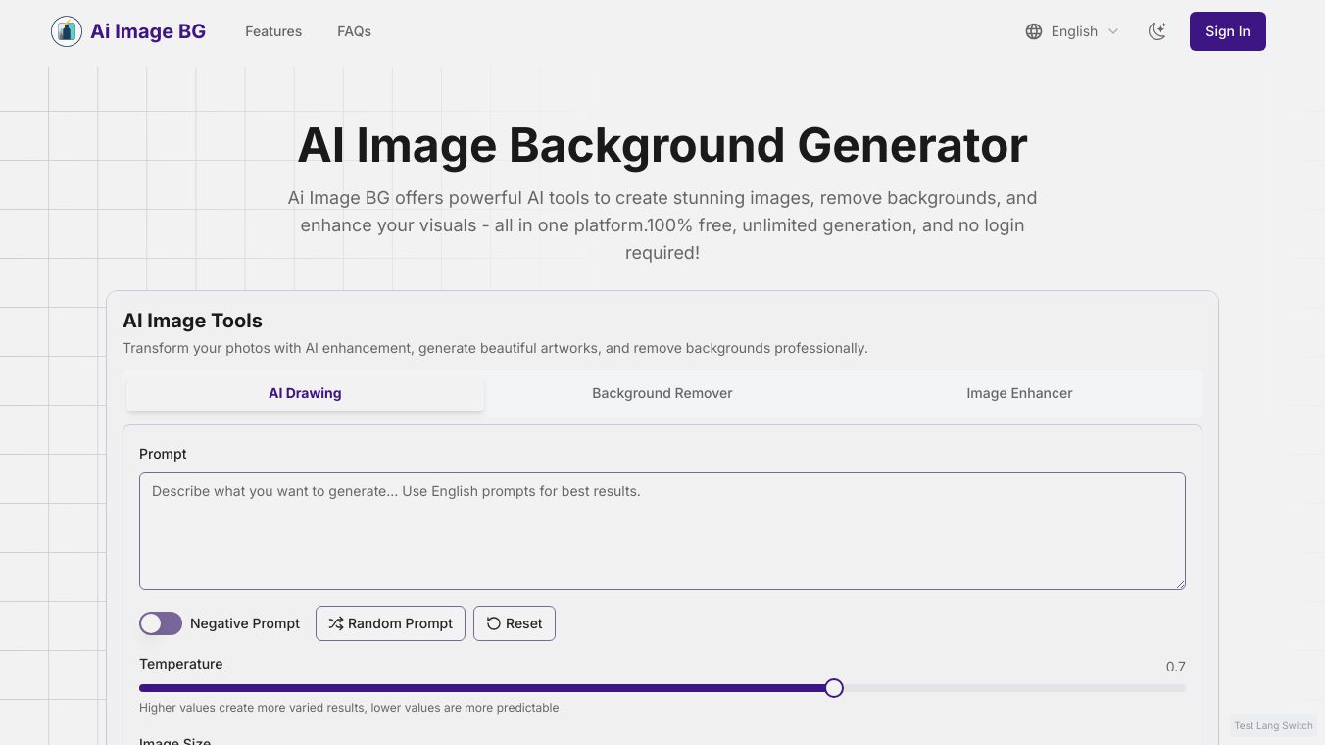Screen dimensions: 1325x745
Task: Click the Ai Image BG brand name
Action: pos(148,31)
